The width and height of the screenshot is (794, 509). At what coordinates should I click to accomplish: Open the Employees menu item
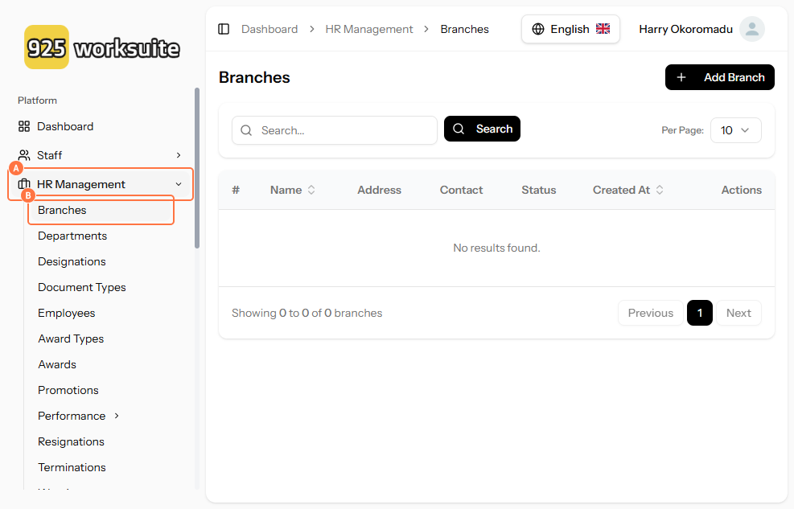[x=67, y=313]
